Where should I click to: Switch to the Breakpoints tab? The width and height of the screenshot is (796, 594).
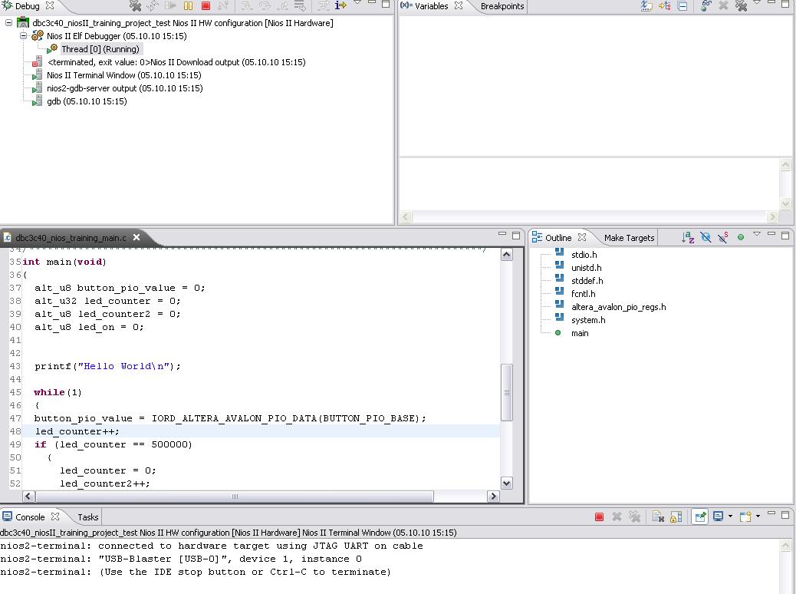[502, 6]
